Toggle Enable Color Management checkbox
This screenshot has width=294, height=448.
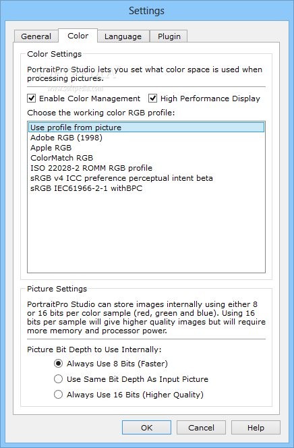(x=32, y=99)
